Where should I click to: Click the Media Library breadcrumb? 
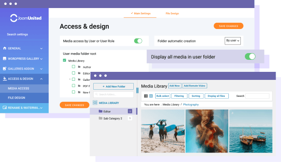point(171,104)
